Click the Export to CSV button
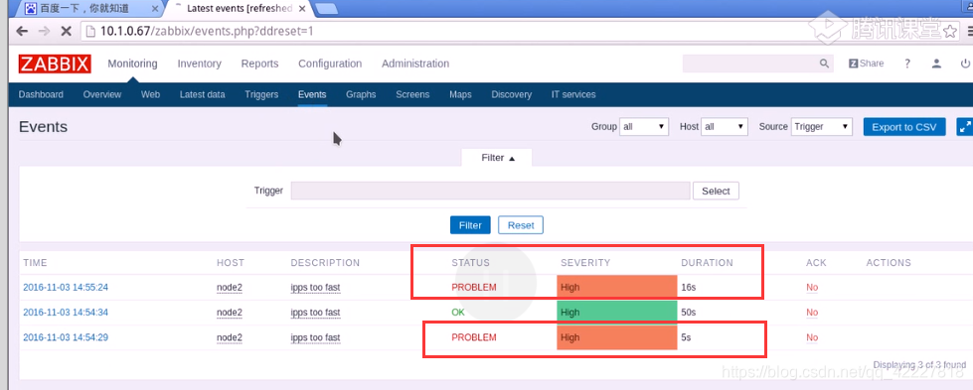Image resolution: width=973 pixels, height=390 pixels. point(904,126)
